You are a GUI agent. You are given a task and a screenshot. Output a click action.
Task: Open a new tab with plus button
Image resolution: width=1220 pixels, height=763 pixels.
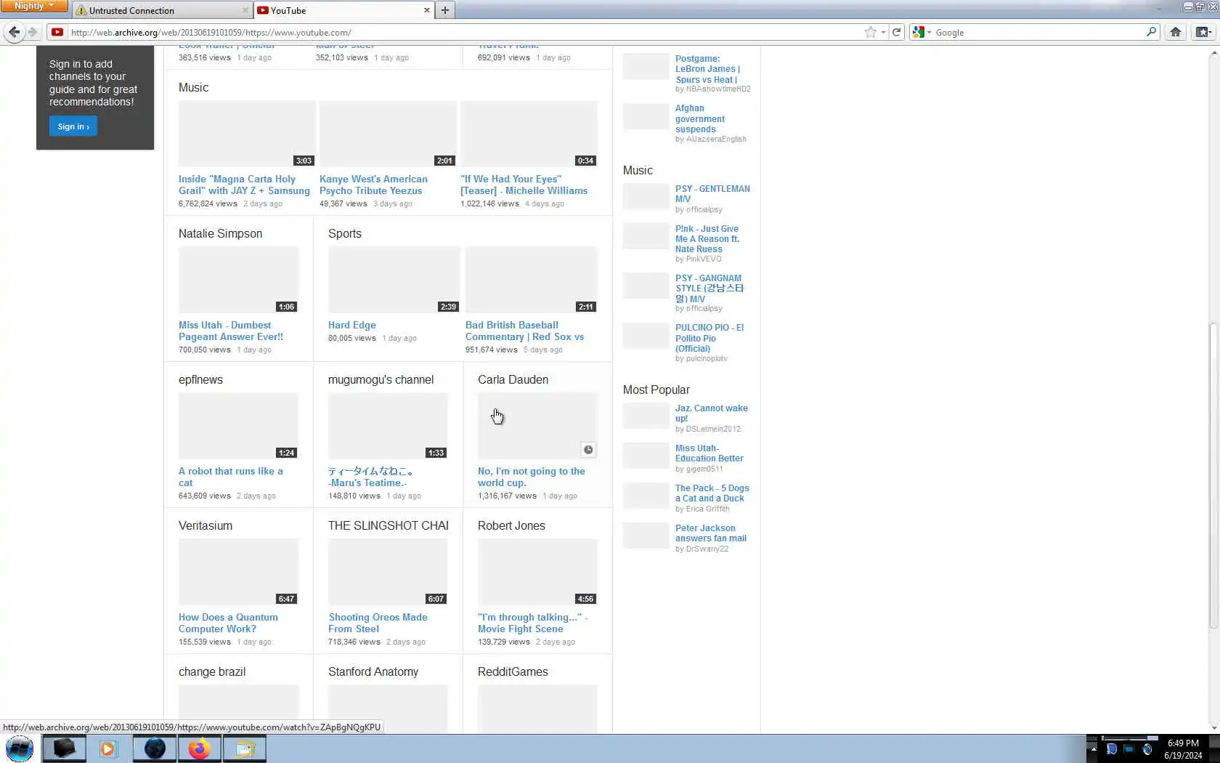[x=445, y=10]
